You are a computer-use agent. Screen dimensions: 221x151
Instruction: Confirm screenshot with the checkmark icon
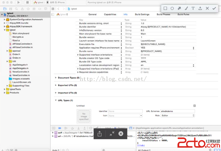(x=214, y=8)
